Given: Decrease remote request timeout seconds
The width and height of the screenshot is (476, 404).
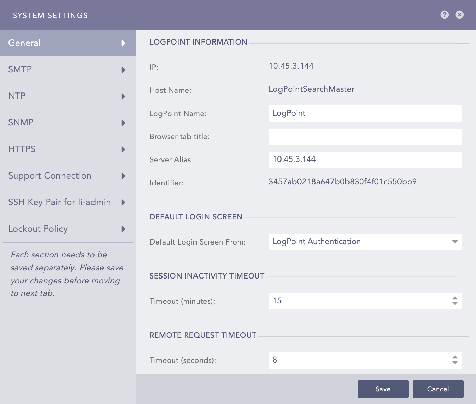Looking at the screenshot, I should click(x=455, y=363).
